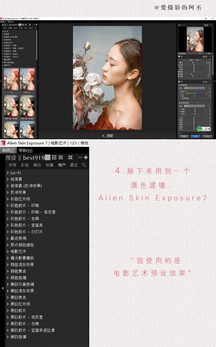This screenshot has width=216, height=347.
Task: Click the plus icon in enlarged preset header
Action: point(86,157)
